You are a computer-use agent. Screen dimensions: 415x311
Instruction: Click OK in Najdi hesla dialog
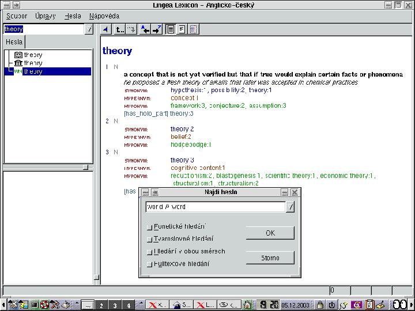(x=270, y=233)
